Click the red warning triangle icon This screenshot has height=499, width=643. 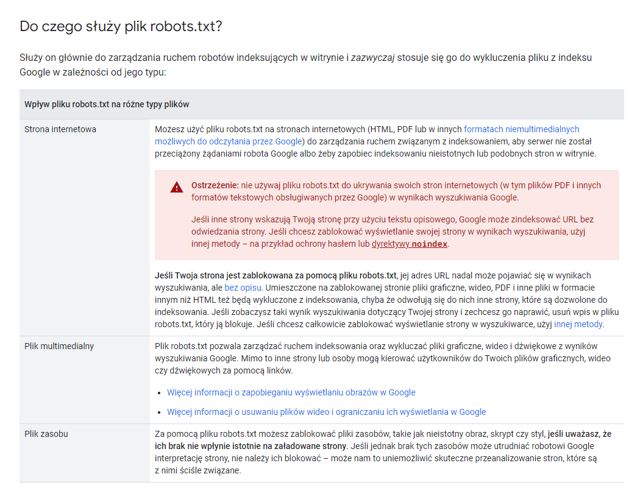177,187
